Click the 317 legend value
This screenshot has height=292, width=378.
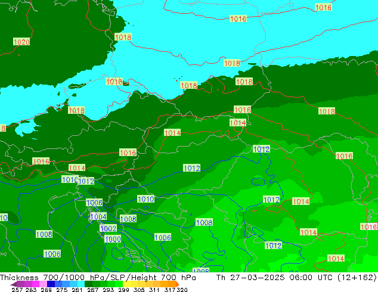pyautogui.click(x=170, y=290)
